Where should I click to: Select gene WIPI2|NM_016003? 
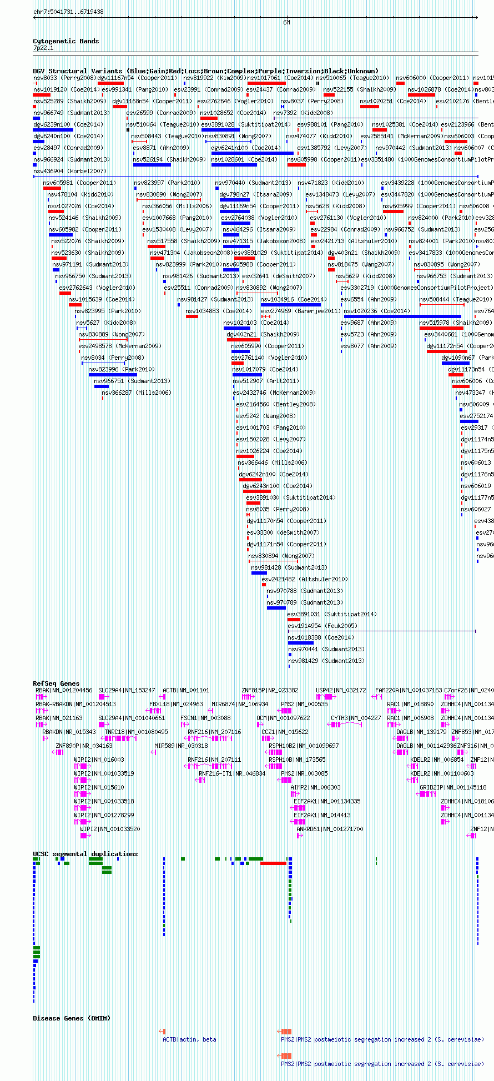(x=99, y=760)
